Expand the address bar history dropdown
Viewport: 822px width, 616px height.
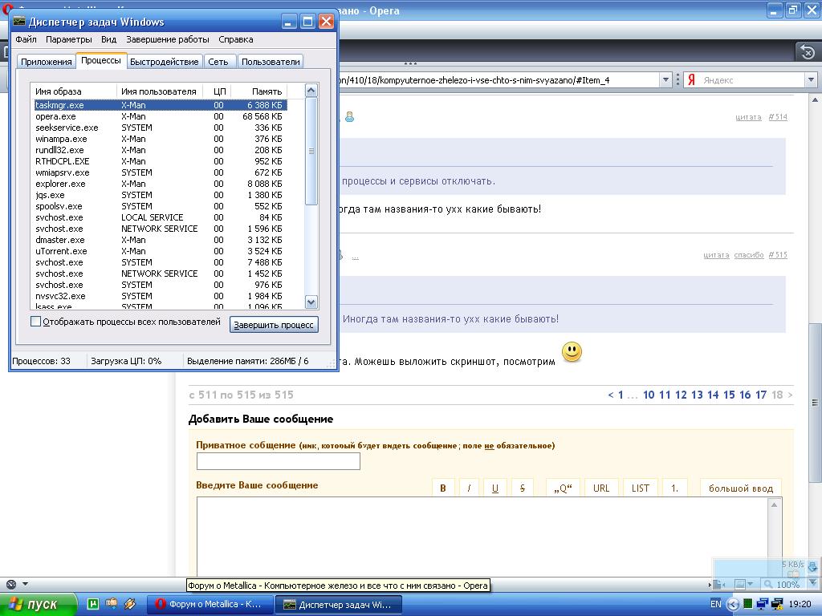665,80
